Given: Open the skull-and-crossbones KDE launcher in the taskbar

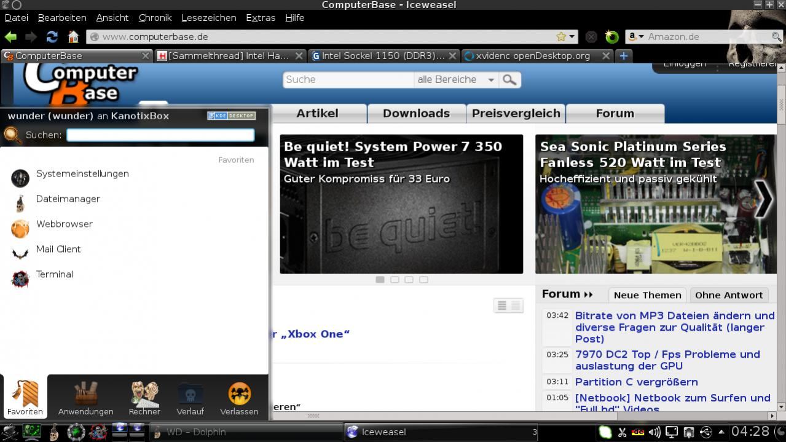Looking at the screenshot, I should click(9, 432).
